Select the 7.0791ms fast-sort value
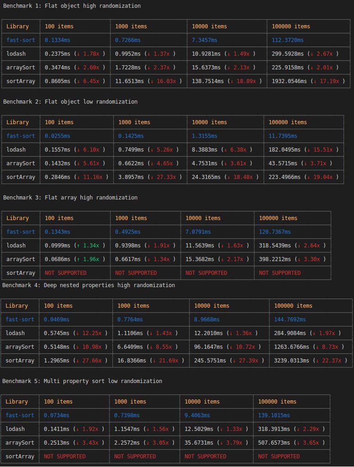354x467 pixels. pyautogui.click(x=198, y=232)
